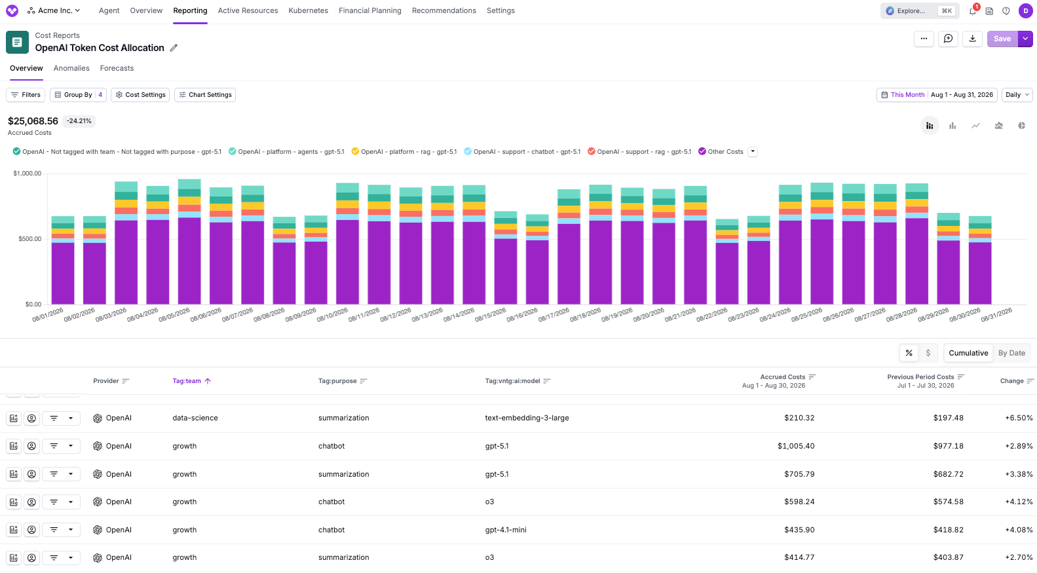Open Daily granularity dropdown

pyautogui.click(x=1017, y=95)
